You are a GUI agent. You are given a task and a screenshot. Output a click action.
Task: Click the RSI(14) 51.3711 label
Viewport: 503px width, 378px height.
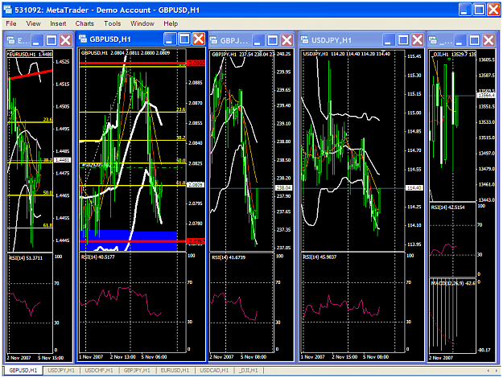click(x=26, y=258)
